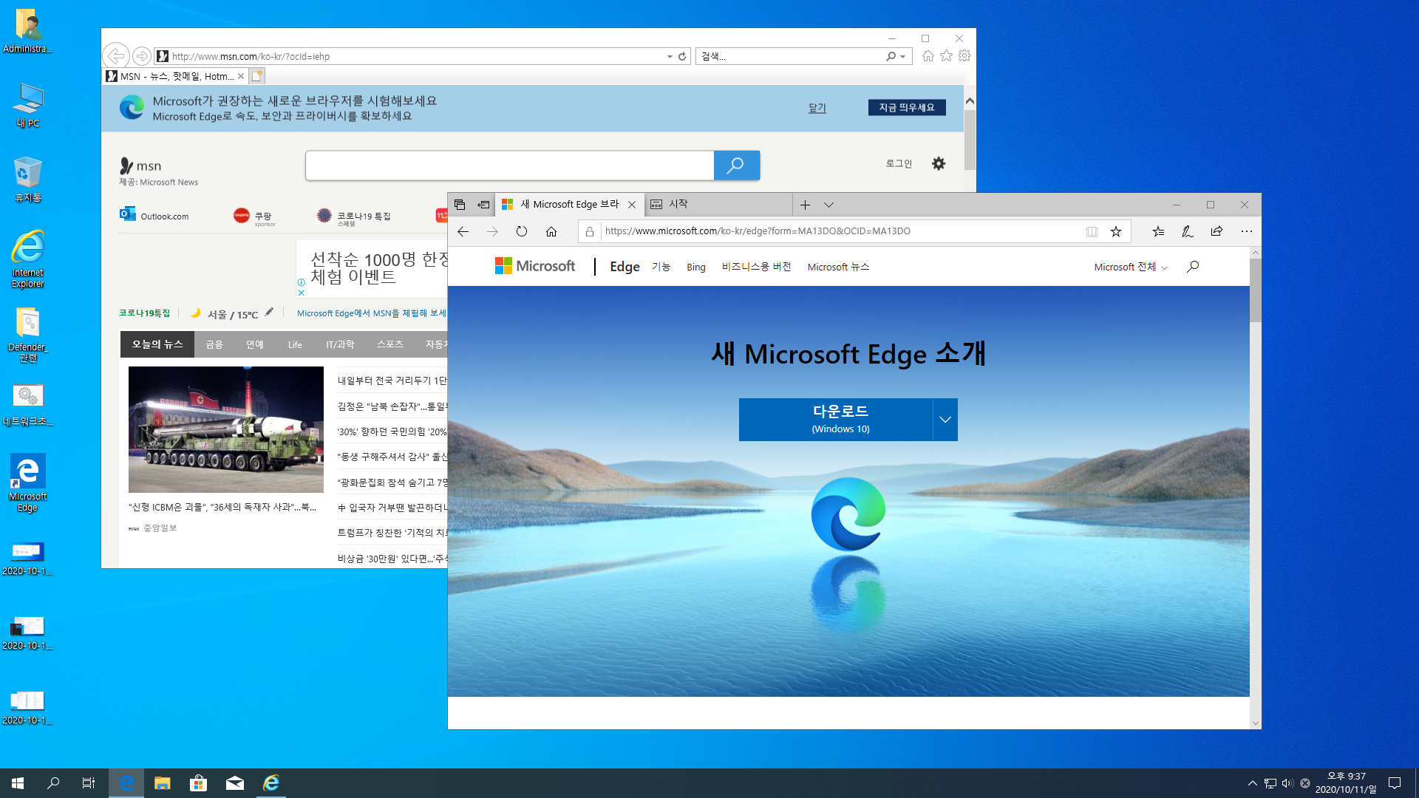Image resolution: width=1419 pixels, height=798 pixels.
Task: Open the tab preview chevron in Edge
Action: coord(828,205)
